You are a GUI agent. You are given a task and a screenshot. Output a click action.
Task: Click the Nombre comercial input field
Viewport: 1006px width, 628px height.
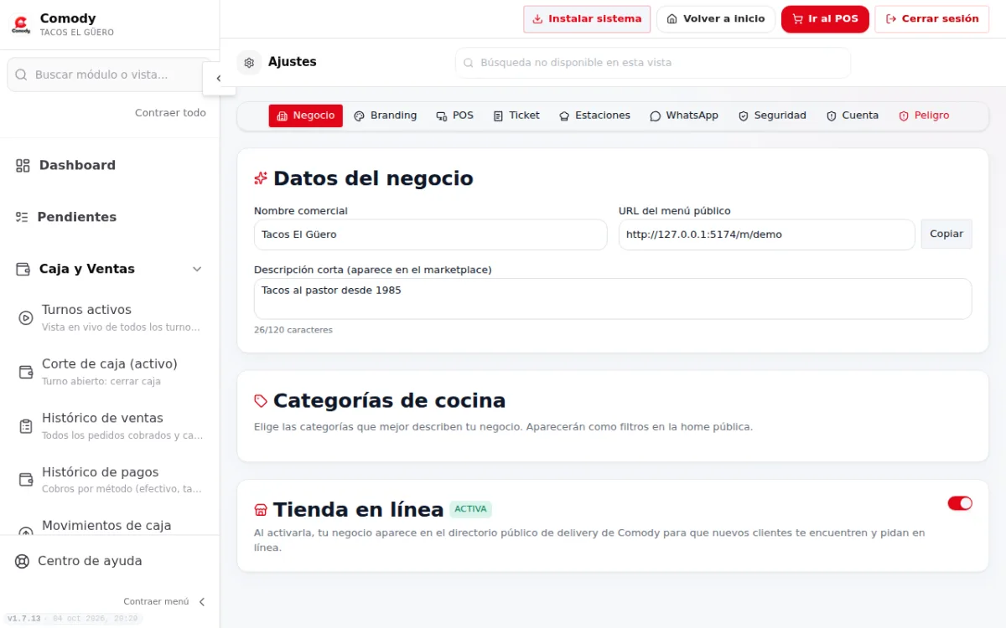pyautogui.click(x=430, y=234)
